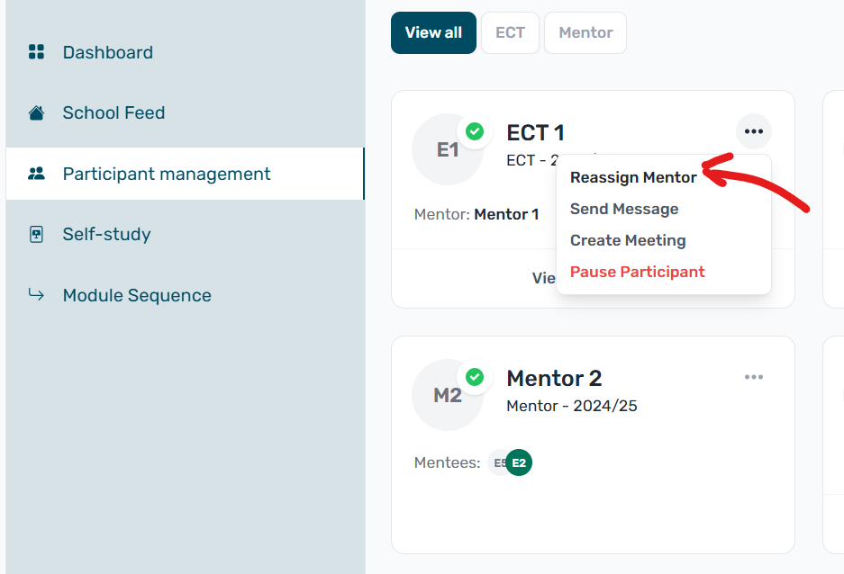Switch to the ECT filter tab
Viewport: 844px width, 574px height.
510,32
